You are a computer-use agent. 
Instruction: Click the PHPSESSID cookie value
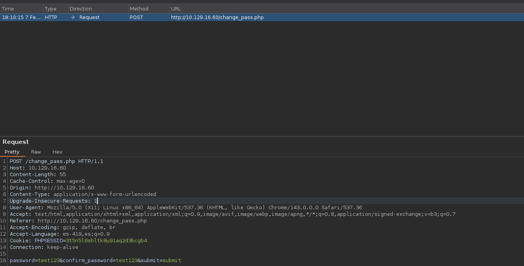106,241
